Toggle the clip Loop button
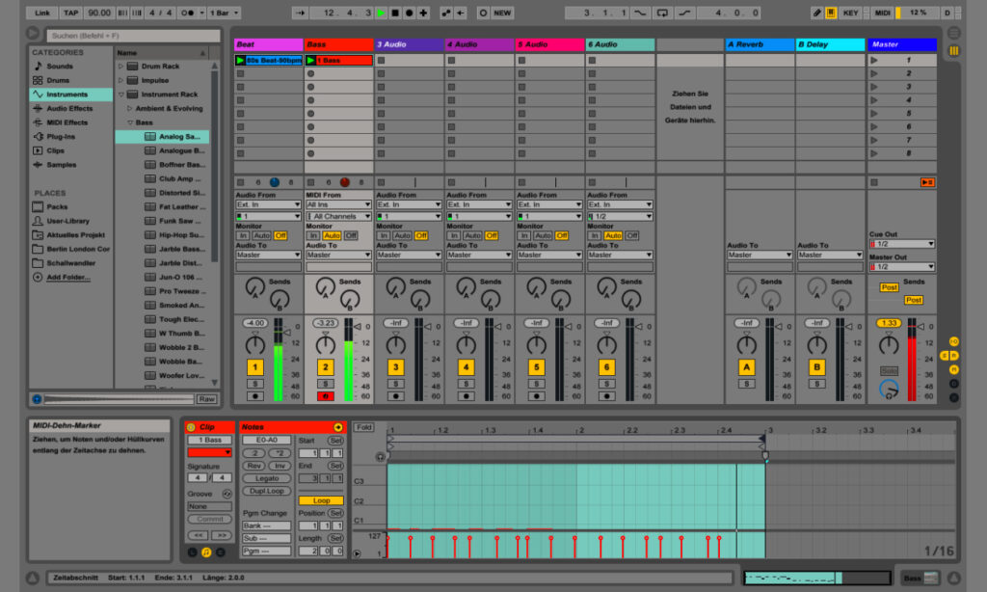 (x=321, y=500)
